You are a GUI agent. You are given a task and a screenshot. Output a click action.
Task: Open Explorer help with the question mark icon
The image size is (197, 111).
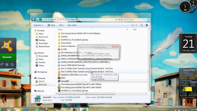(147, 25)
